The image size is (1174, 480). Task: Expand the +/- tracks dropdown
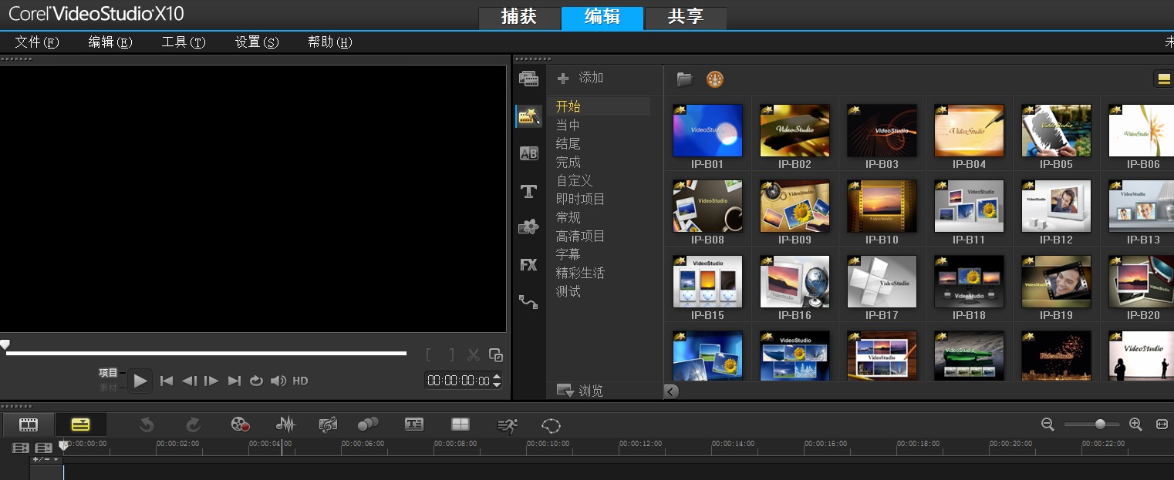46,459
